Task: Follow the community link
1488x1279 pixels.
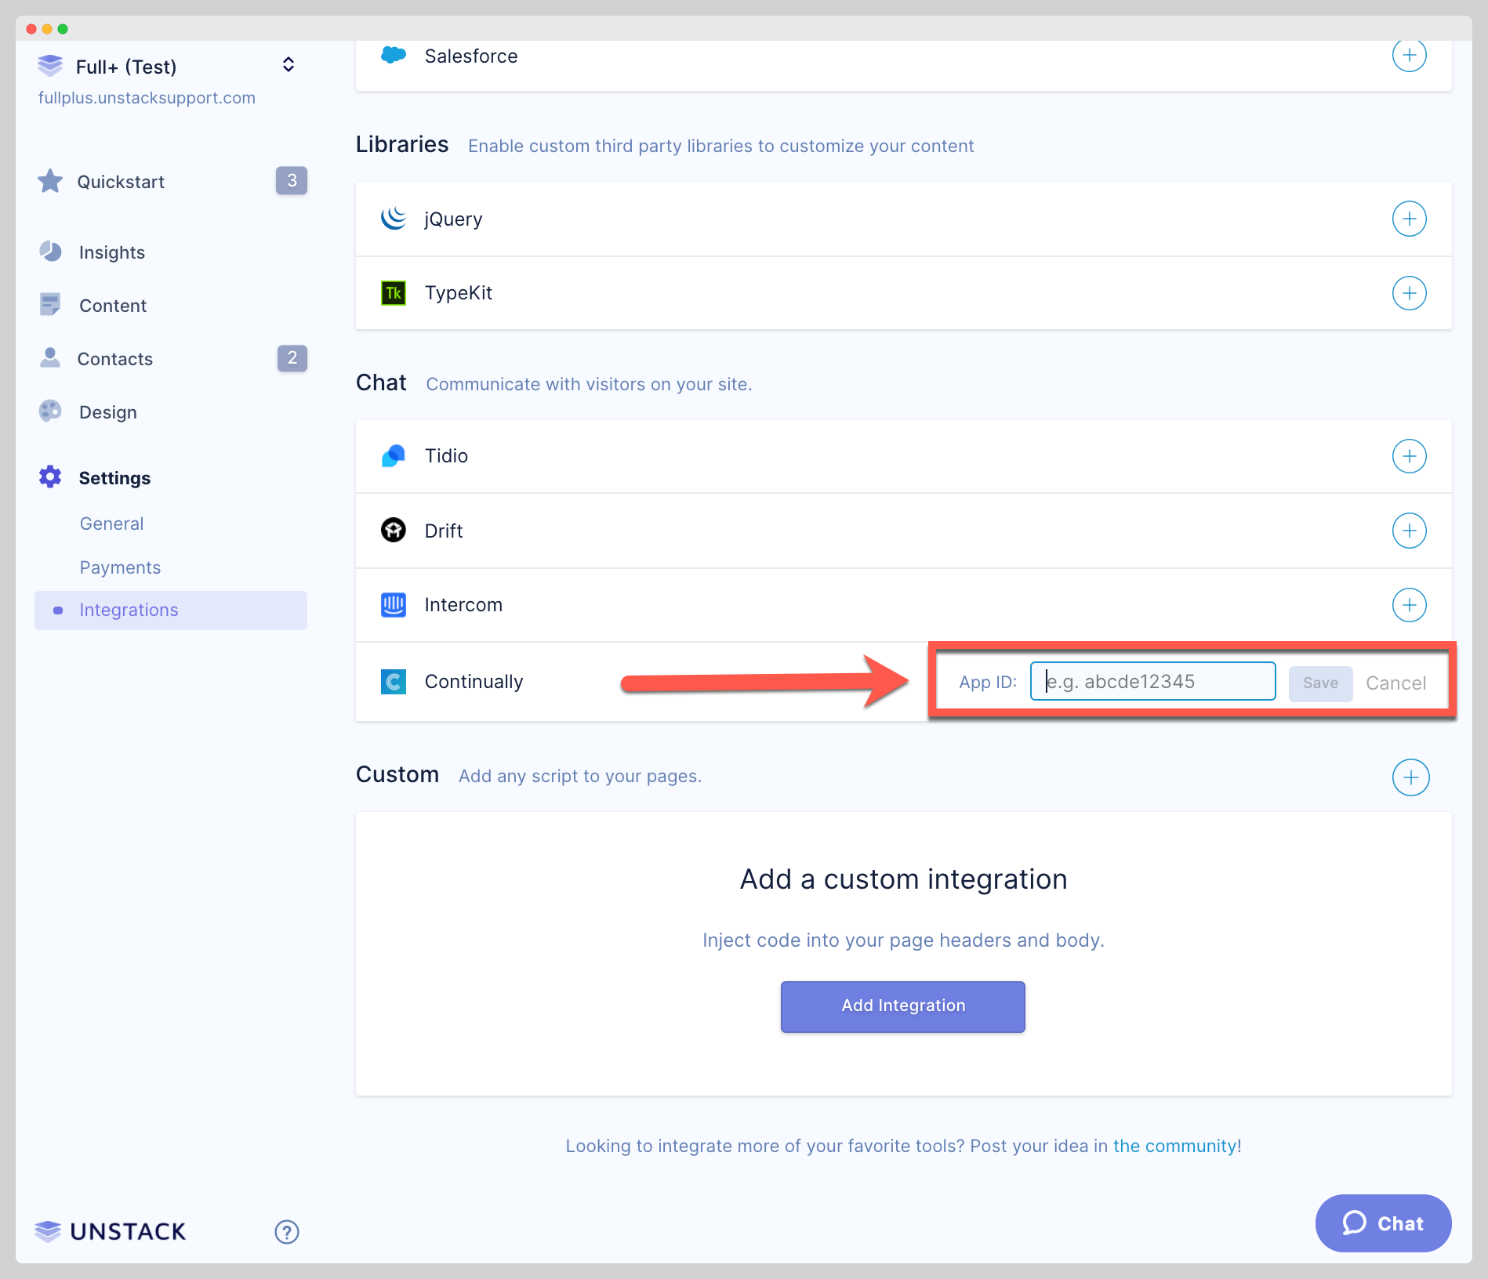Action: [1176, 1146]
